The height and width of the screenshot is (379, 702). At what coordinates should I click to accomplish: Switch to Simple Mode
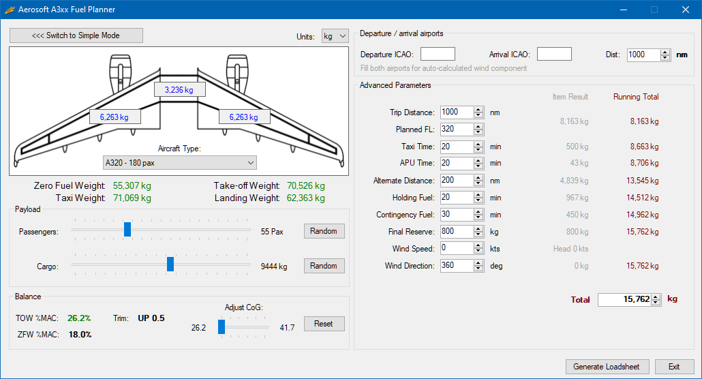tap(76, 35)
